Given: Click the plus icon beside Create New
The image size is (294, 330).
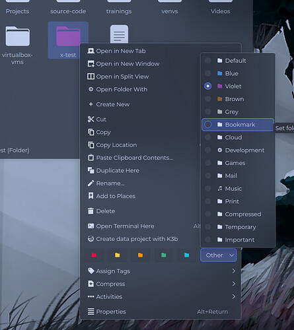Looking at the screenshot, I should click(91, 104).
